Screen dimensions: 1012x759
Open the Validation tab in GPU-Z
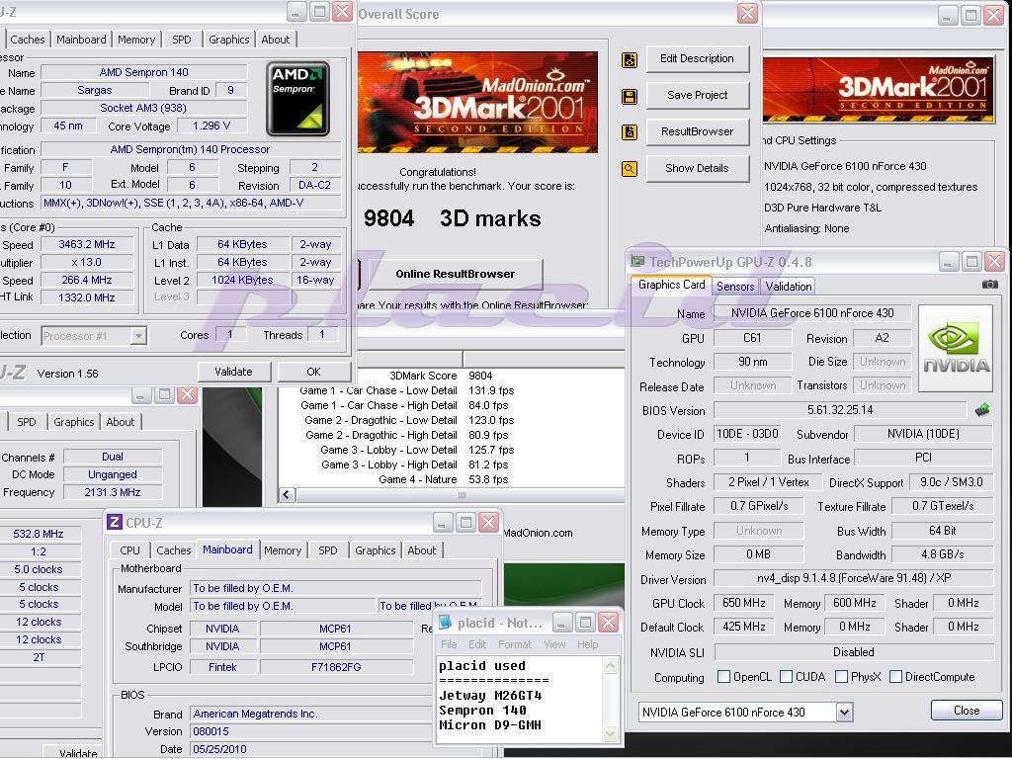click(x=789, y=286)
